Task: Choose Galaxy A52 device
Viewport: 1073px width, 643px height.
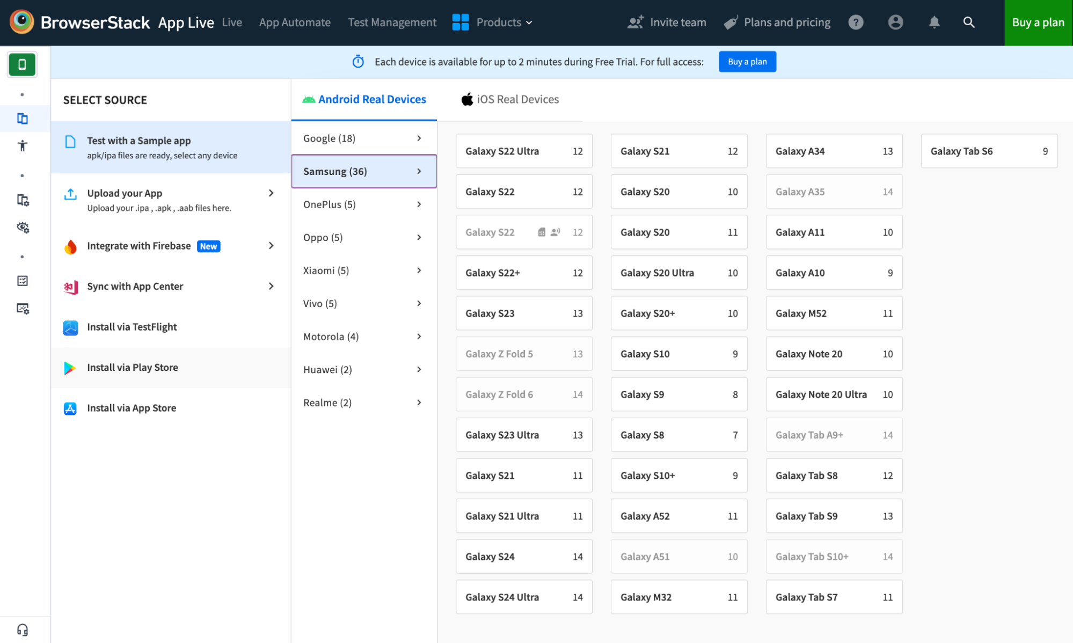Action: 679,516
